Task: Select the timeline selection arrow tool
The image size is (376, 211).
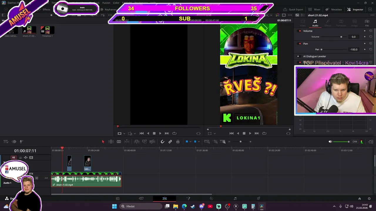Action: (x=103, y=142)
